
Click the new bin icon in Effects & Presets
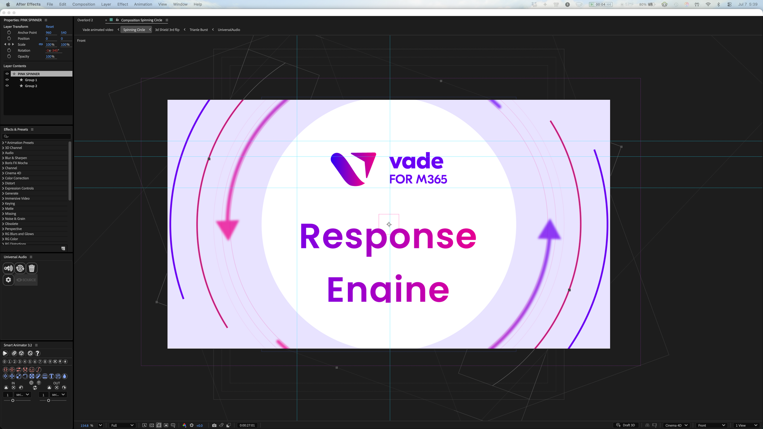(x=63, y=249)
